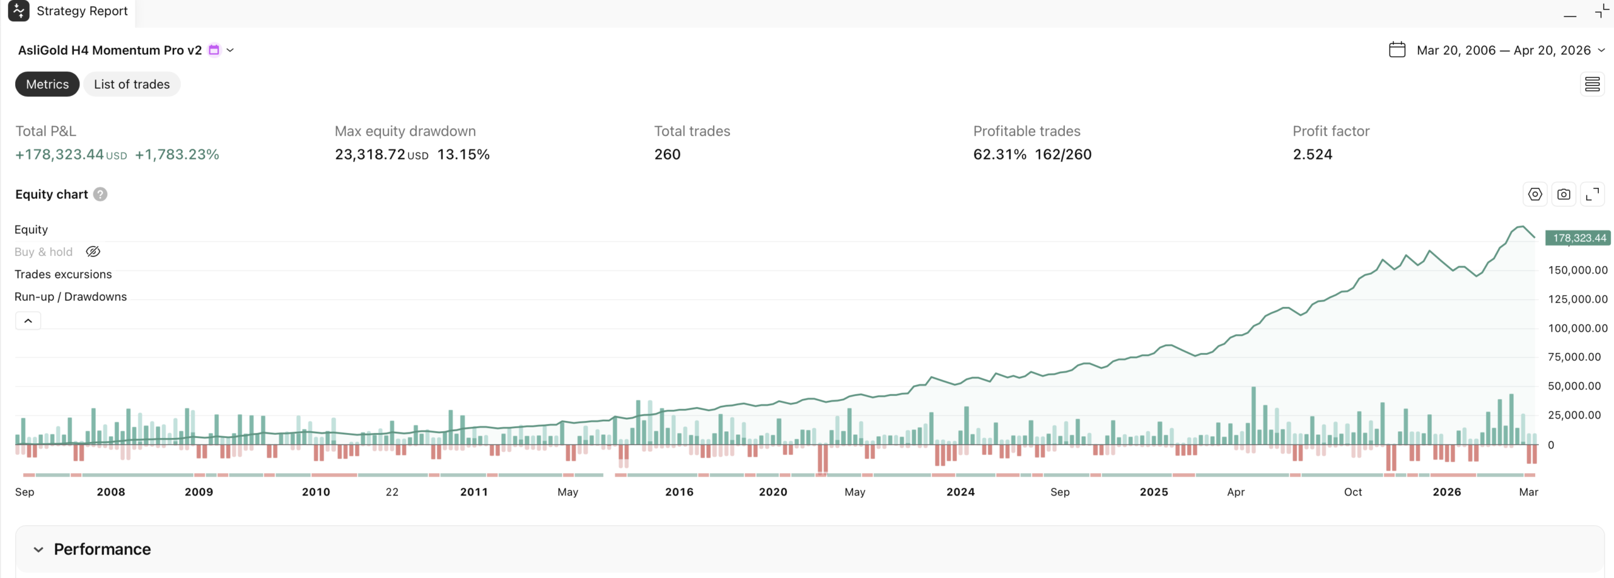Click the Strategy Report logo icon
1614x578 pixels.
coord(18,11)
